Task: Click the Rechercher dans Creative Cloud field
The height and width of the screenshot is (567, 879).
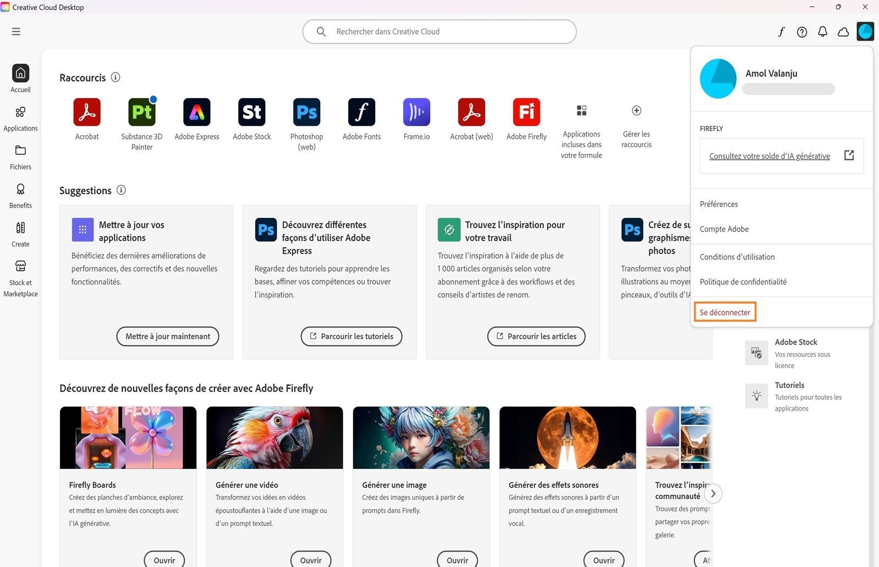Action: (439, 31)
